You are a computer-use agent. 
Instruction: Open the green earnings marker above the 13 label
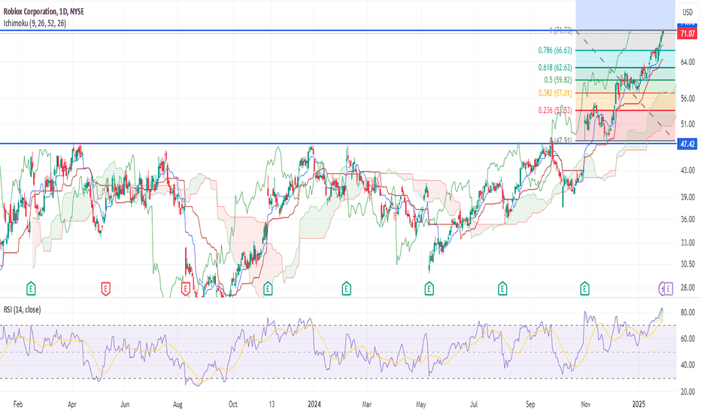click(x=268, y=289)
